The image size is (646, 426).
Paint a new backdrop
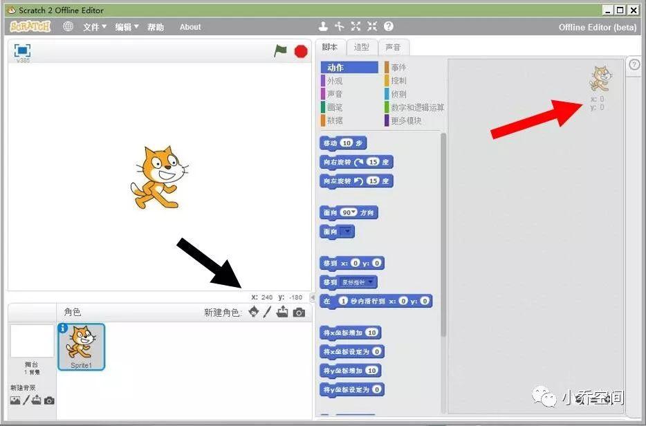click(26, 400)
